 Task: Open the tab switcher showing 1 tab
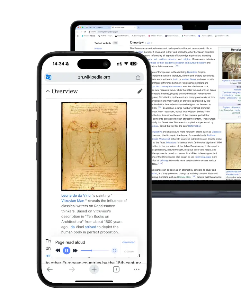pyautogui.click(x=116, y=269)
